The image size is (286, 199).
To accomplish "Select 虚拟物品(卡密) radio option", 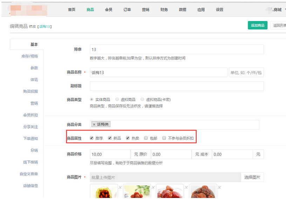I will pos(143,100).
